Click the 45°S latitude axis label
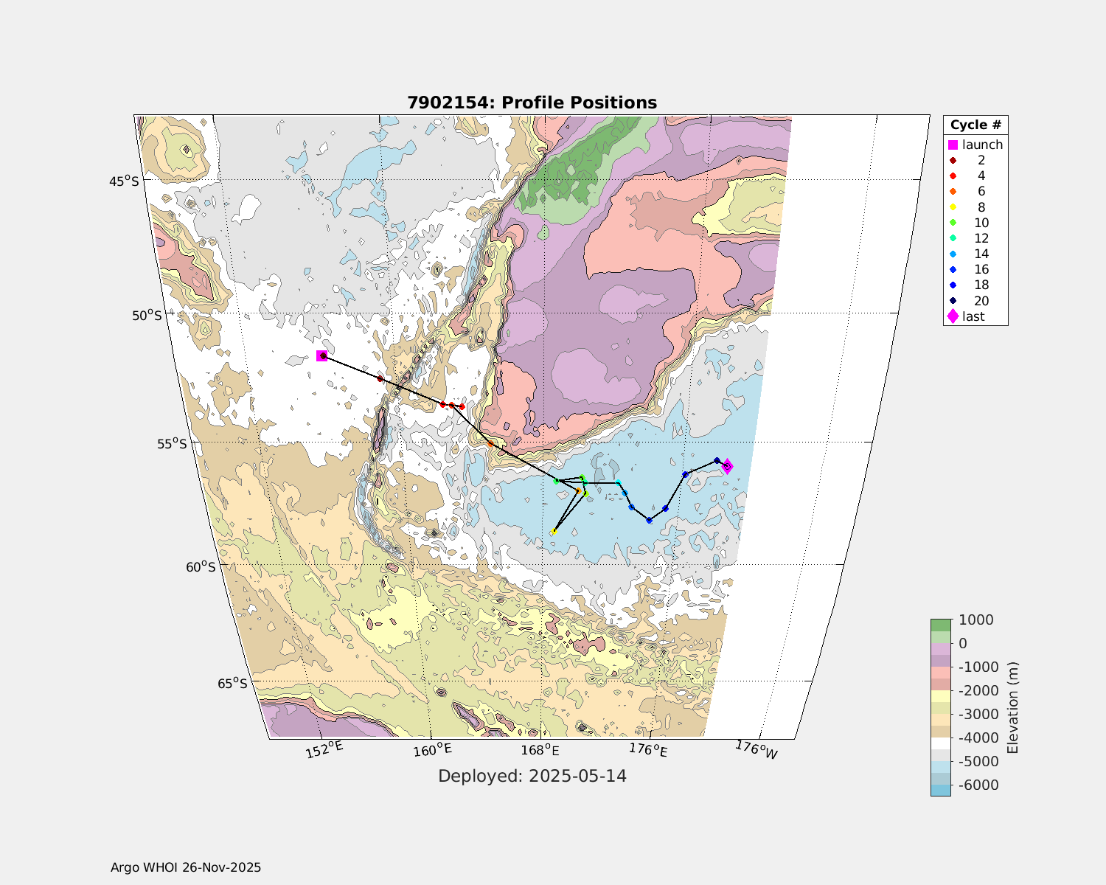Screen dimensions: 1106x885 pyautogui.click(x=124, y=181)
